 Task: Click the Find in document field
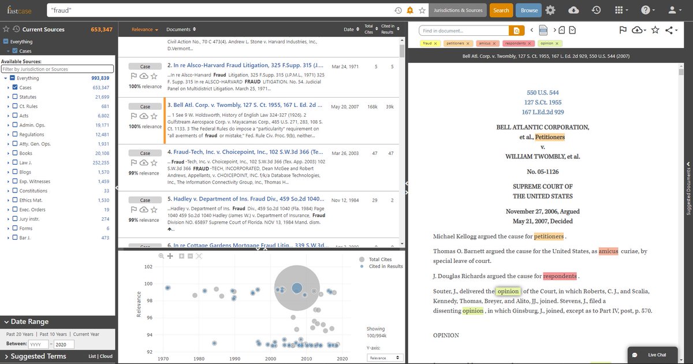tap(464, 30)
